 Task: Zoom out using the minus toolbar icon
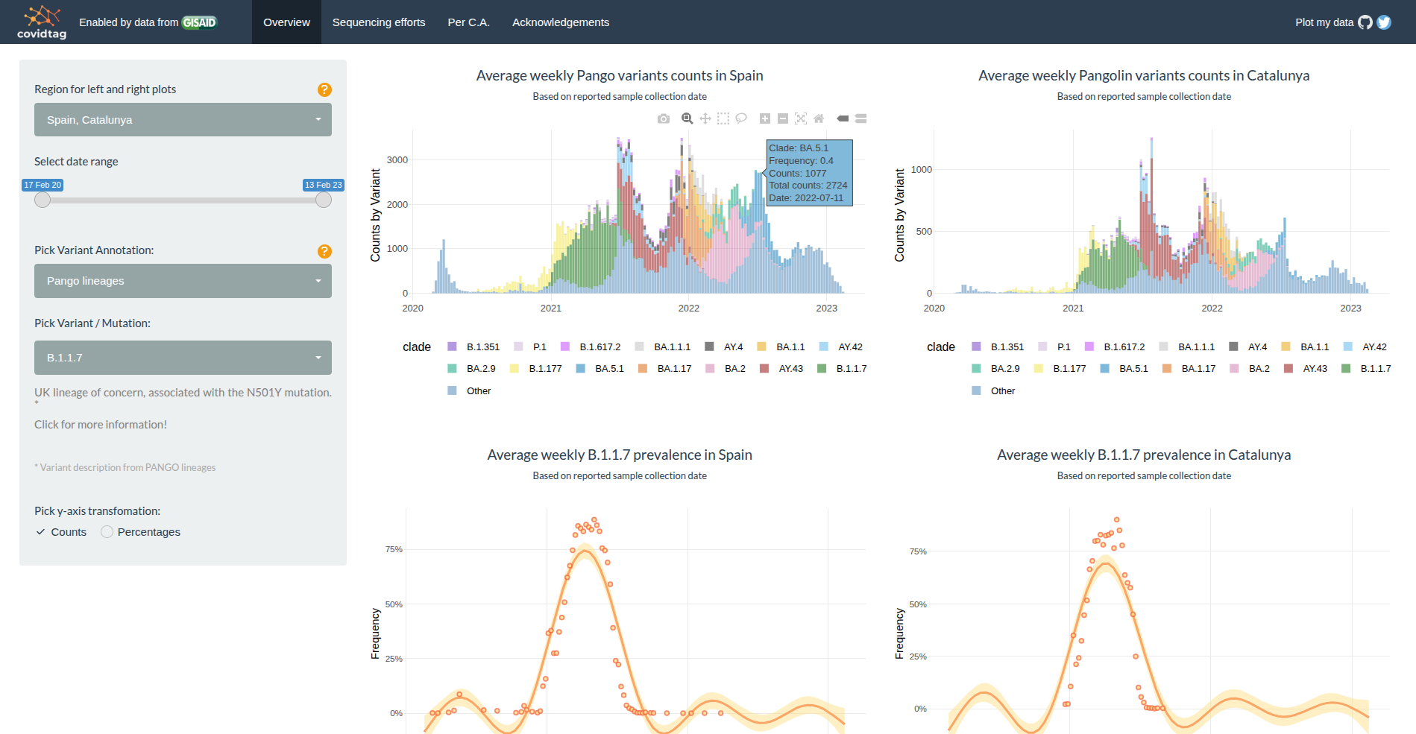coord(782,118)
